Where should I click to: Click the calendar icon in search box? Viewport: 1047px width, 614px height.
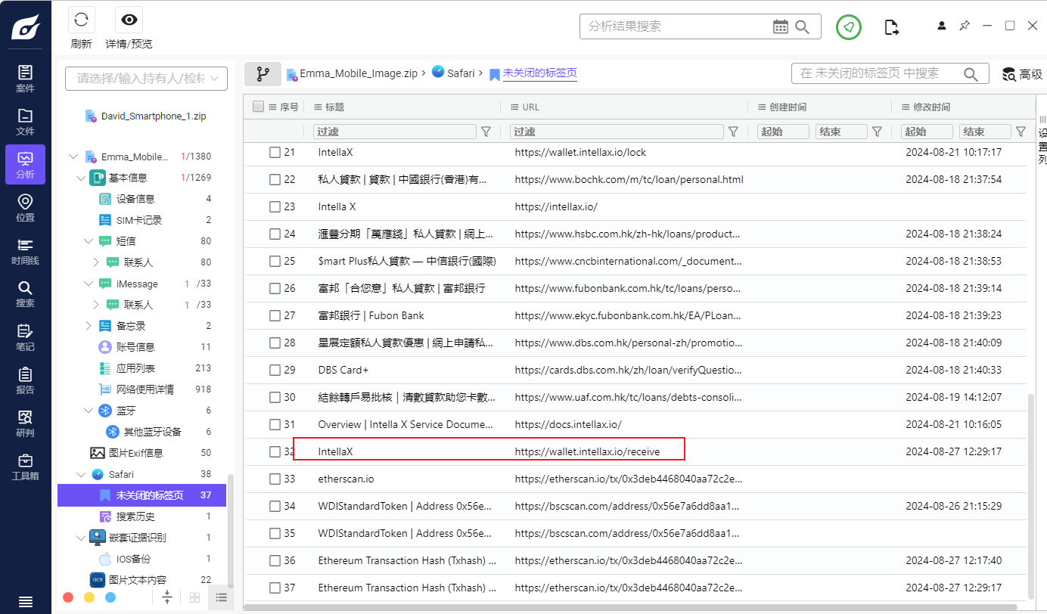click(x=781, y=26)
